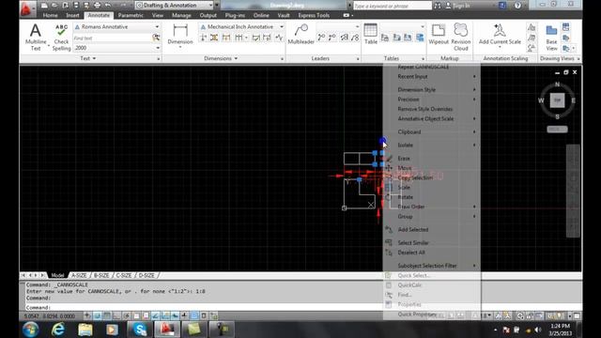Open the Express Tools ribbon tab
Image resolution: width=601 pixels, height=338 pixels.
click(314, 15)
